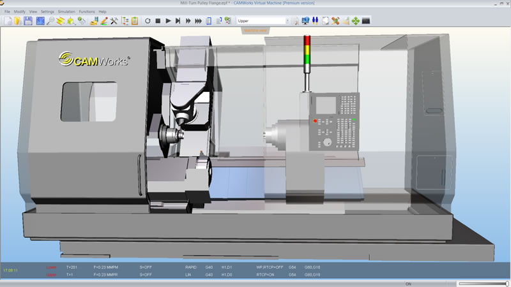Click the yellow cube view icon
511x287 pixels.
pyautogui.click(x=71, y=21)
